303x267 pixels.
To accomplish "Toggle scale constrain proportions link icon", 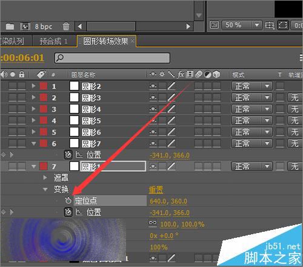I will 153,223.
